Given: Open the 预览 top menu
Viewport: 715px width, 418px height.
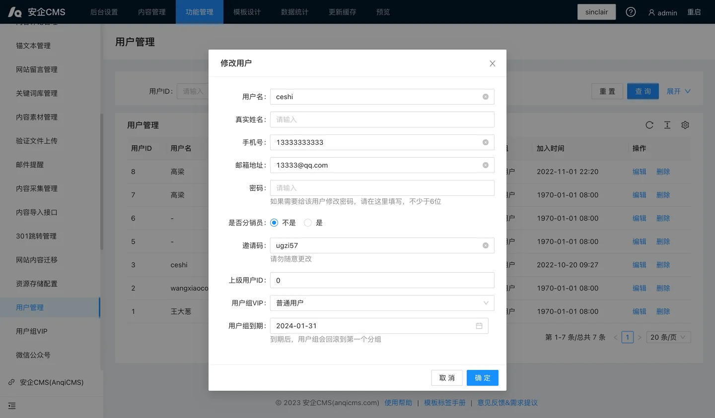Looking at the screenshot, I should click(383, 12).
